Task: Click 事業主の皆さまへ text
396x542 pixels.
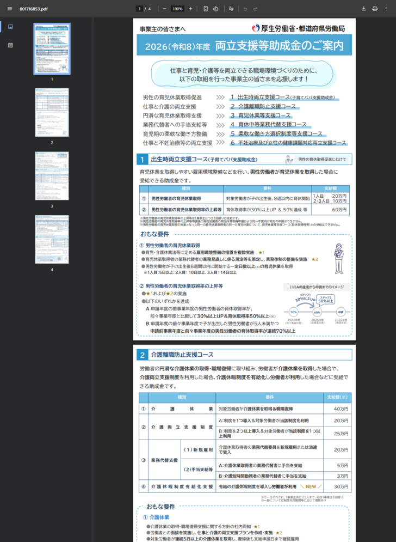Action: (x=163, y=29)
